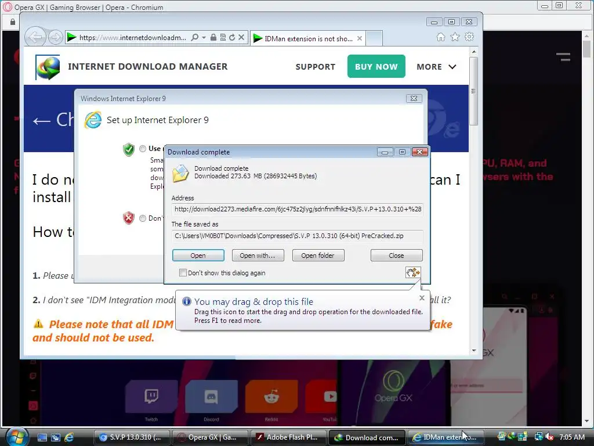Open the Opera GX hamburger menu

tap(563, 57)
